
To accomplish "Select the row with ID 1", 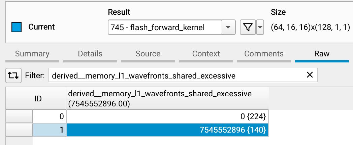I will click(x=50, y=130).
